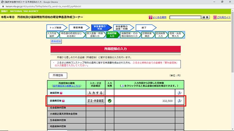The height and width of the screenshot is (131, 234).
Task: Click the 書面提出 button
Action: coord(56,41)
